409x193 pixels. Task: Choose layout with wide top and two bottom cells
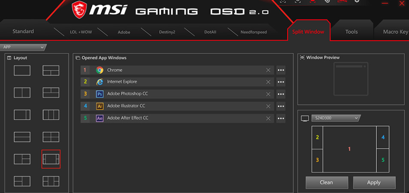pos(51,71)
